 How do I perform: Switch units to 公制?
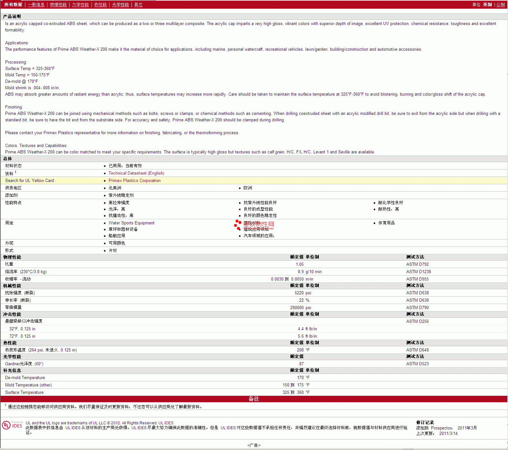coord(500,4)
